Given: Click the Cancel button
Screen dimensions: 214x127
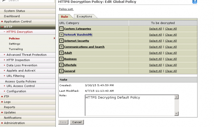Looking at the screenshot, I should pos(77,122).
